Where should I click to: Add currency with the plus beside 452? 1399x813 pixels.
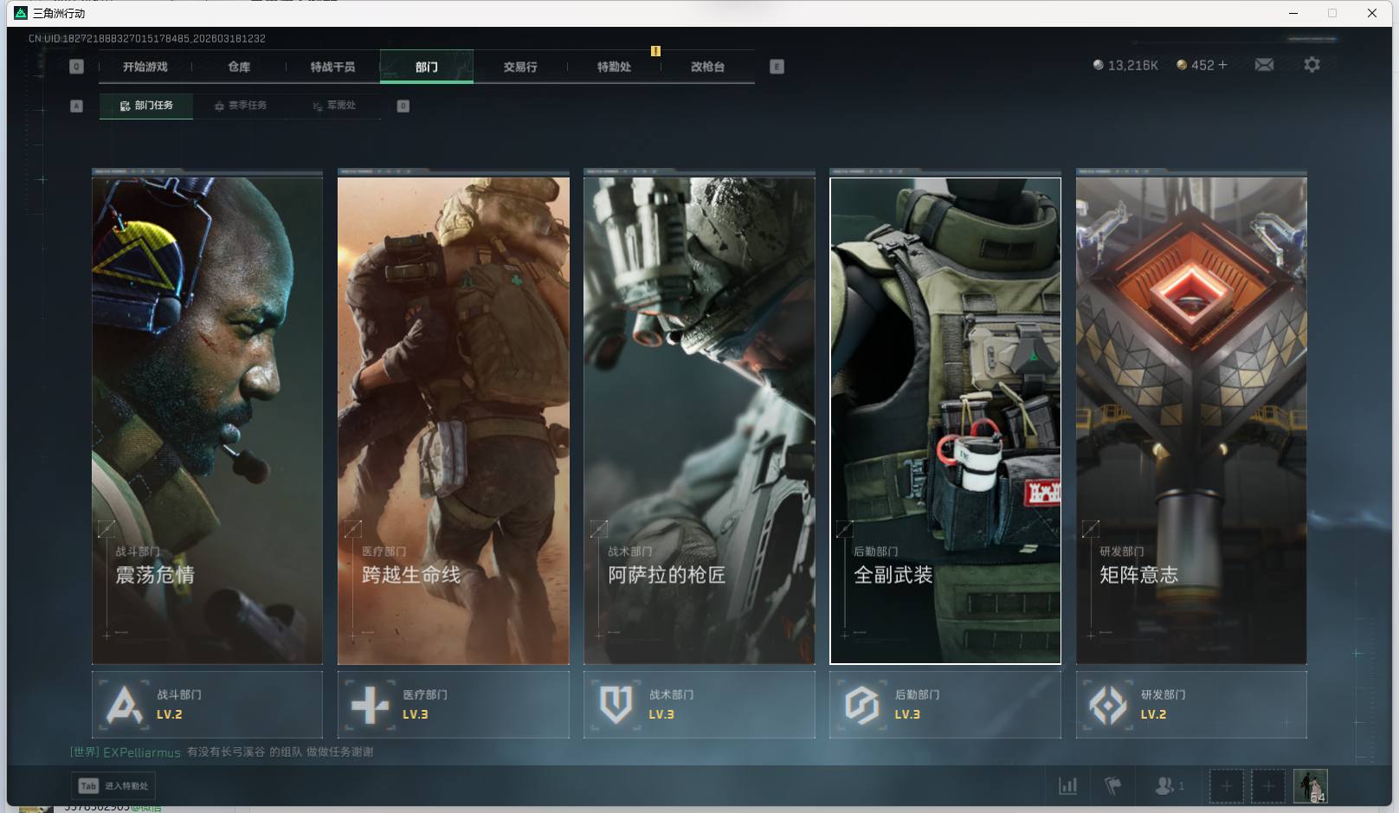click(x=1222, y=65)
